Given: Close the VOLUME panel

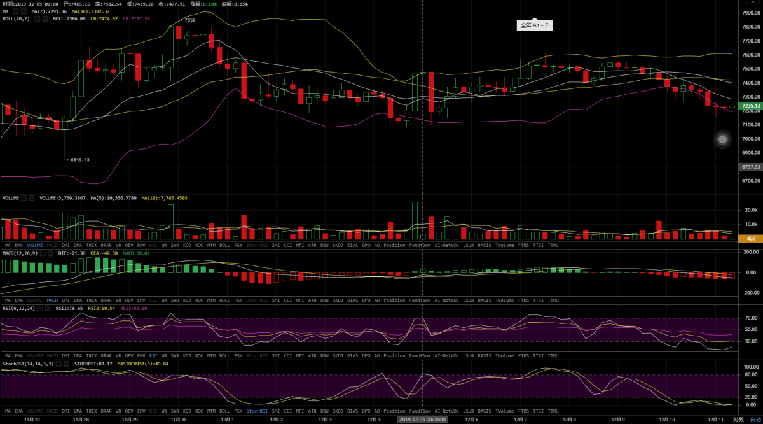Looking at the screenshot, I should tap(32, 198).
